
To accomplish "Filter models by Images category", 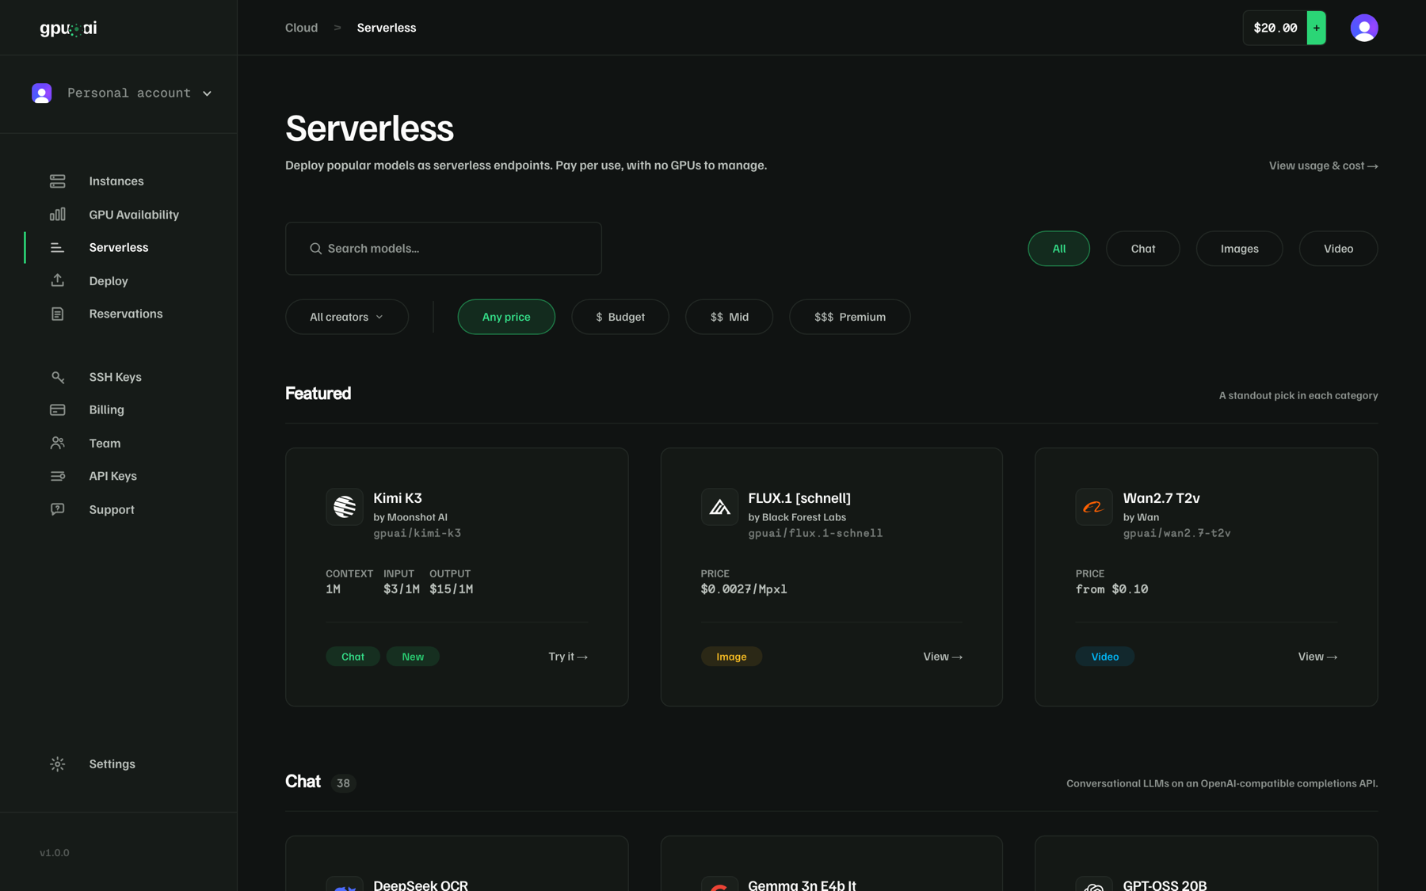I will coord(1239,249).
